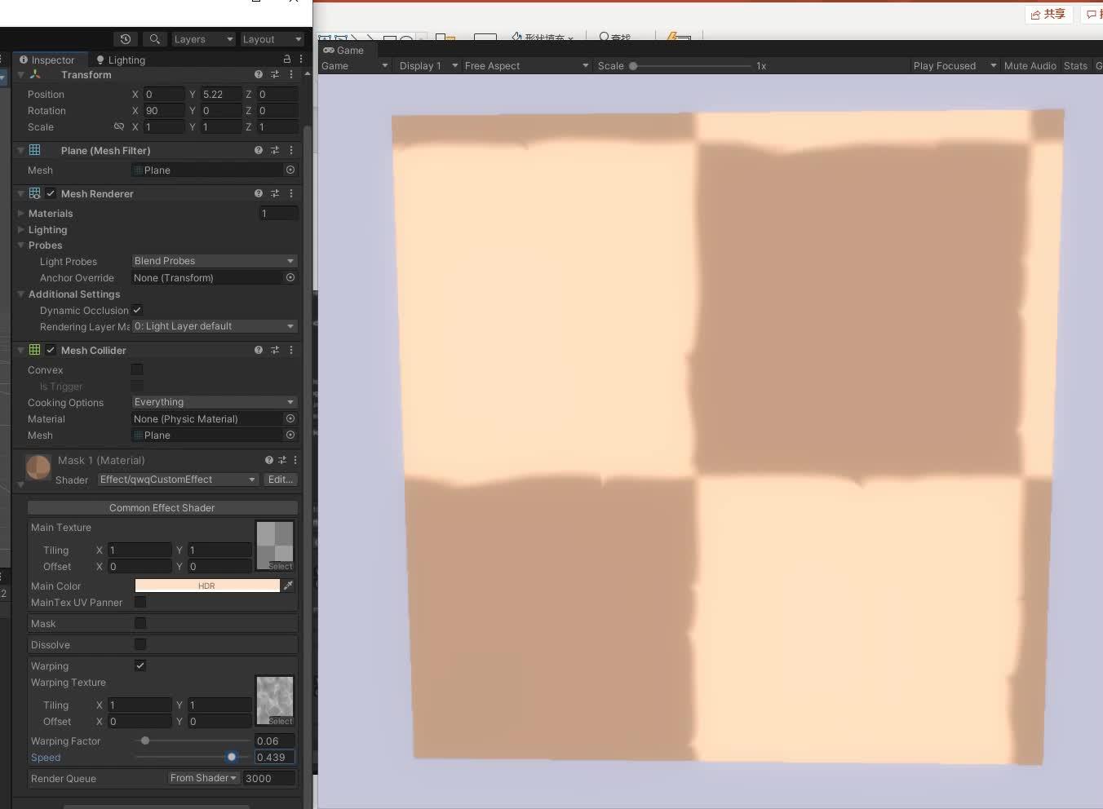Enable the Convex option on Mesh Collider

click(x=136, y=369)
